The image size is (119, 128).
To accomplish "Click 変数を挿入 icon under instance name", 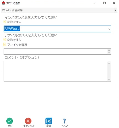I will pyautogui.click(x=5, y=22).
